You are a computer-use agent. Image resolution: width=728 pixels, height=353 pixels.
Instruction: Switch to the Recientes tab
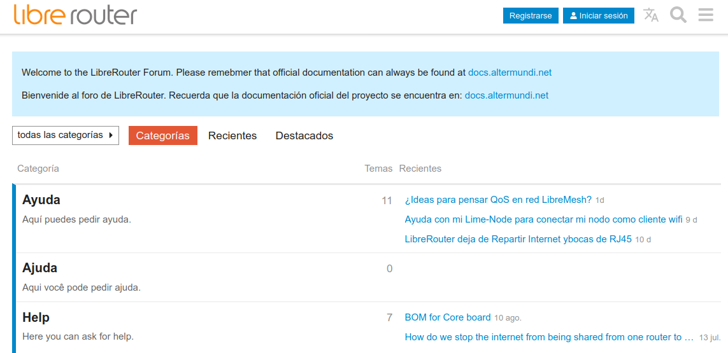(232, 135)
